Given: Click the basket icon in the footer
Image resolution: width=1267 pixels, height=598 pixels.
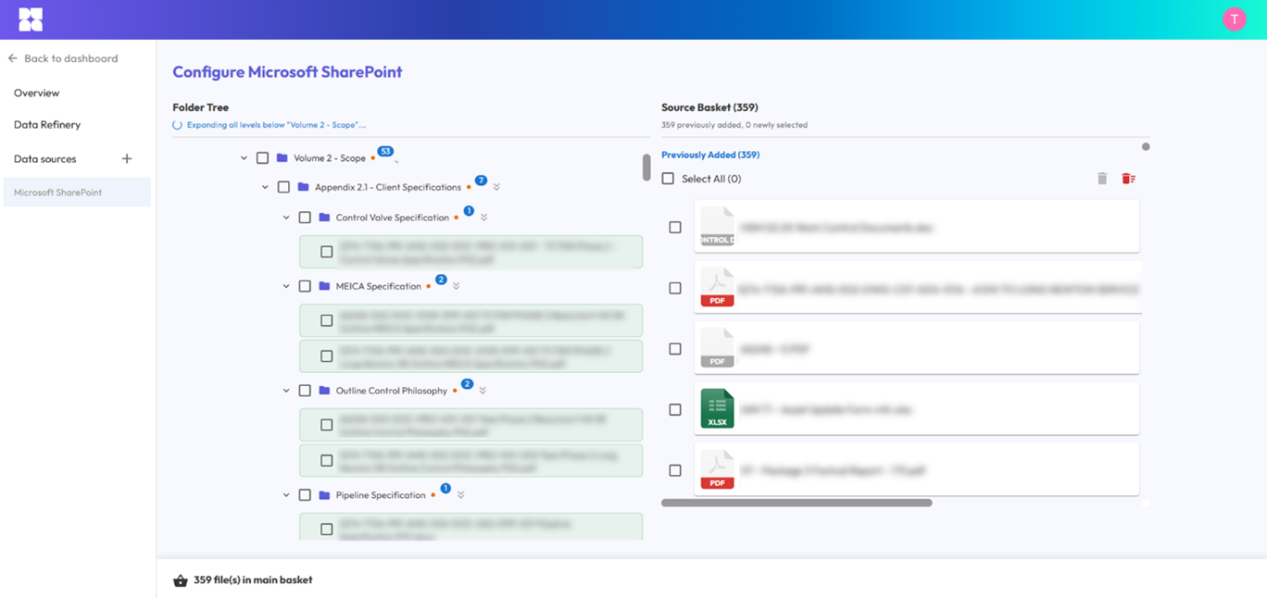Looking at the screenshot, I should pyautogui.click(x=181, y=580).
